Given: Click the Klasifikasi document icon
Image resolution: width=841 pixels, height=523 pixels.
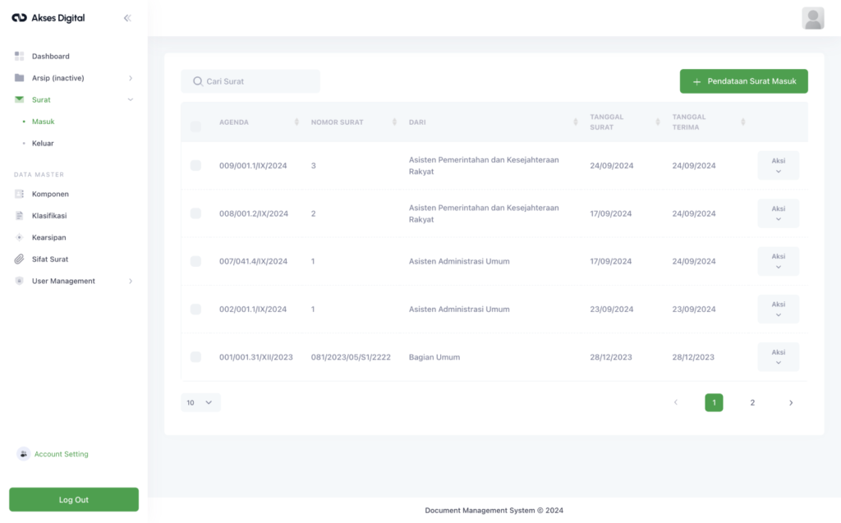Looking at the screenshot, I should [x=20, y=216].
